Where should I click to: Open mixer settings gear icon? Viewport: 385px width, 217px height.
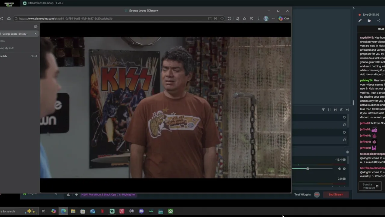click(347, 152)
